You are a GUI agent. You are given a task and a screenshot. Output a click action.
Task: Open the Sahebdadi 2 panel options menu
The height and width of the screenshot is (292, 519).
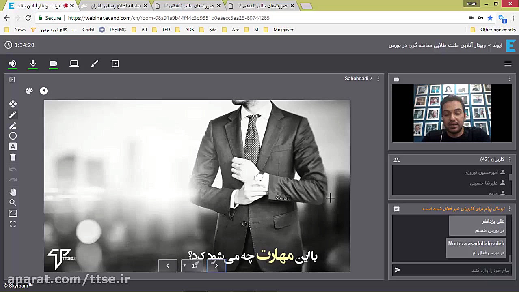coord(378,78)
